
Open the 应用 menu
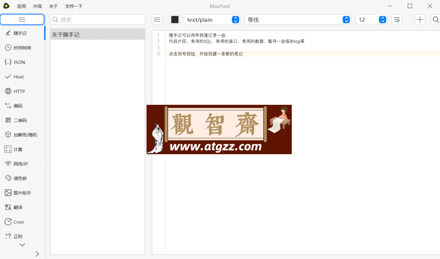[x=21, y=6]
